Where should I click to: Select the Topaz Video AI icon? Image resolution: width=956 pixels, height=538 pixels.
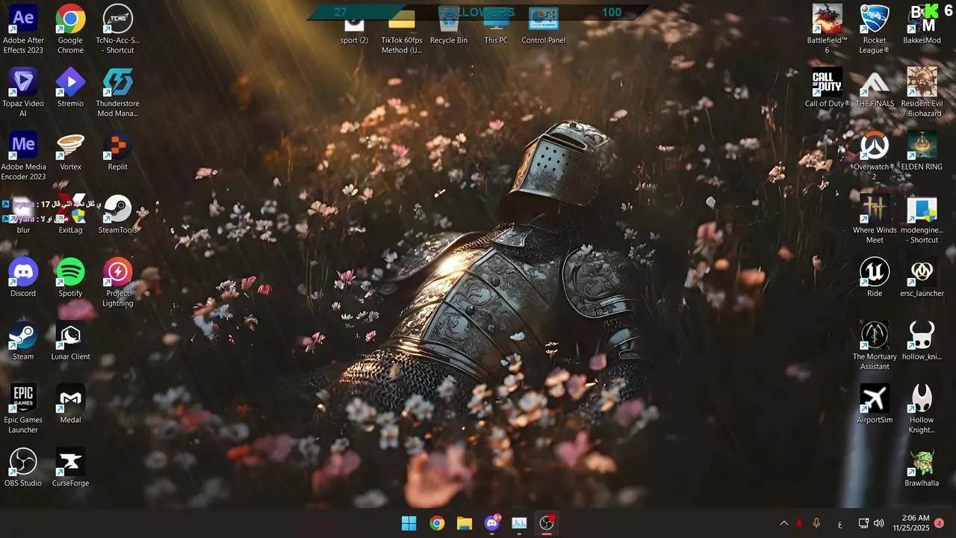[23, 93]
